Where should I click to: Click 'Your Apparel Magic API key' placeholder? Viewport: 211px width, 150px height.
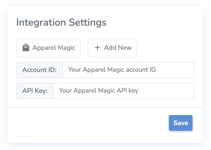99,91
